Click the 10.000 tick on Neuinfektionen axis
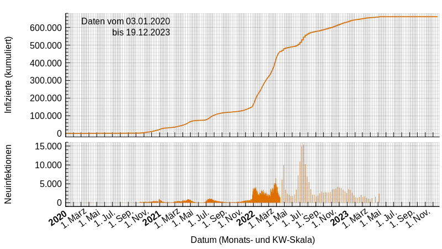 [x=48, y=165]
